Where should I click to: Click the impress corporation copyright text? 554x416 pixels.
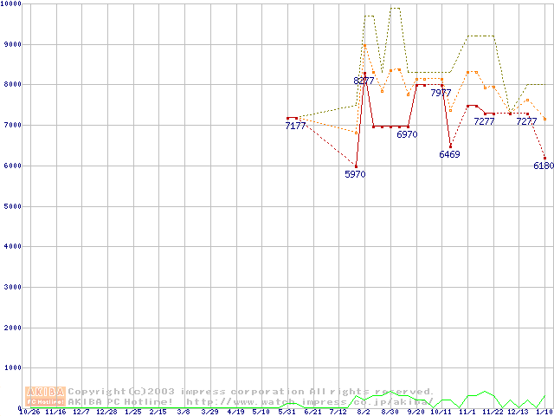[251, 392]
